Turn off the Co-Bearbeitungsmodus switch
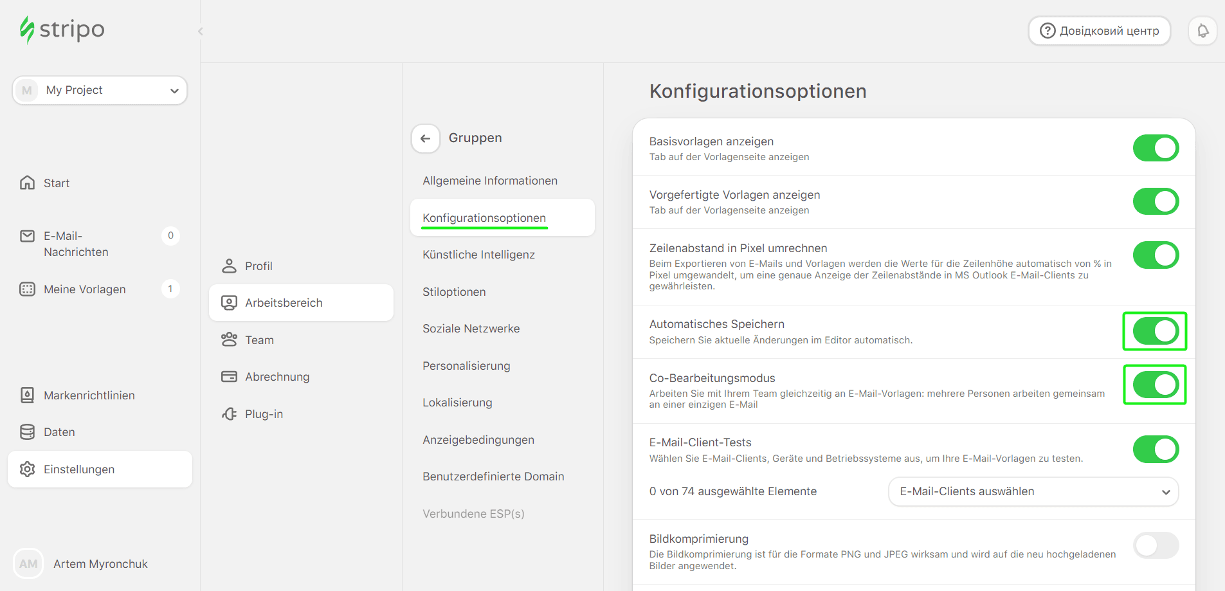This screenshot has height=591, width=1225. [1155, 385]
